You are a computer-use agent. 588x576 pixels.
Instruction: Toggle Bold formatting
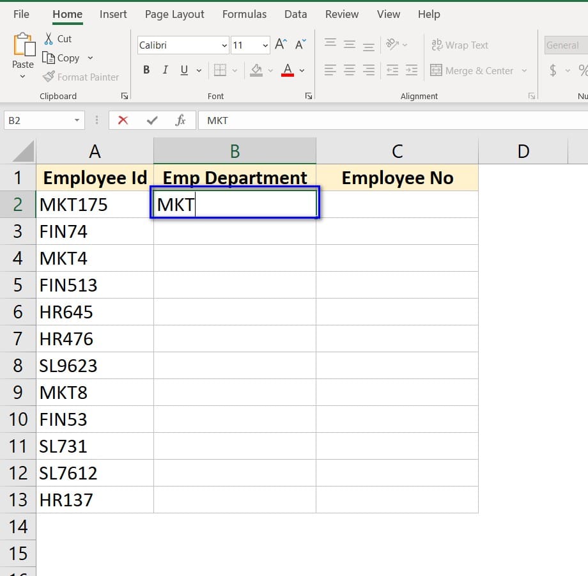pos(146,70)
